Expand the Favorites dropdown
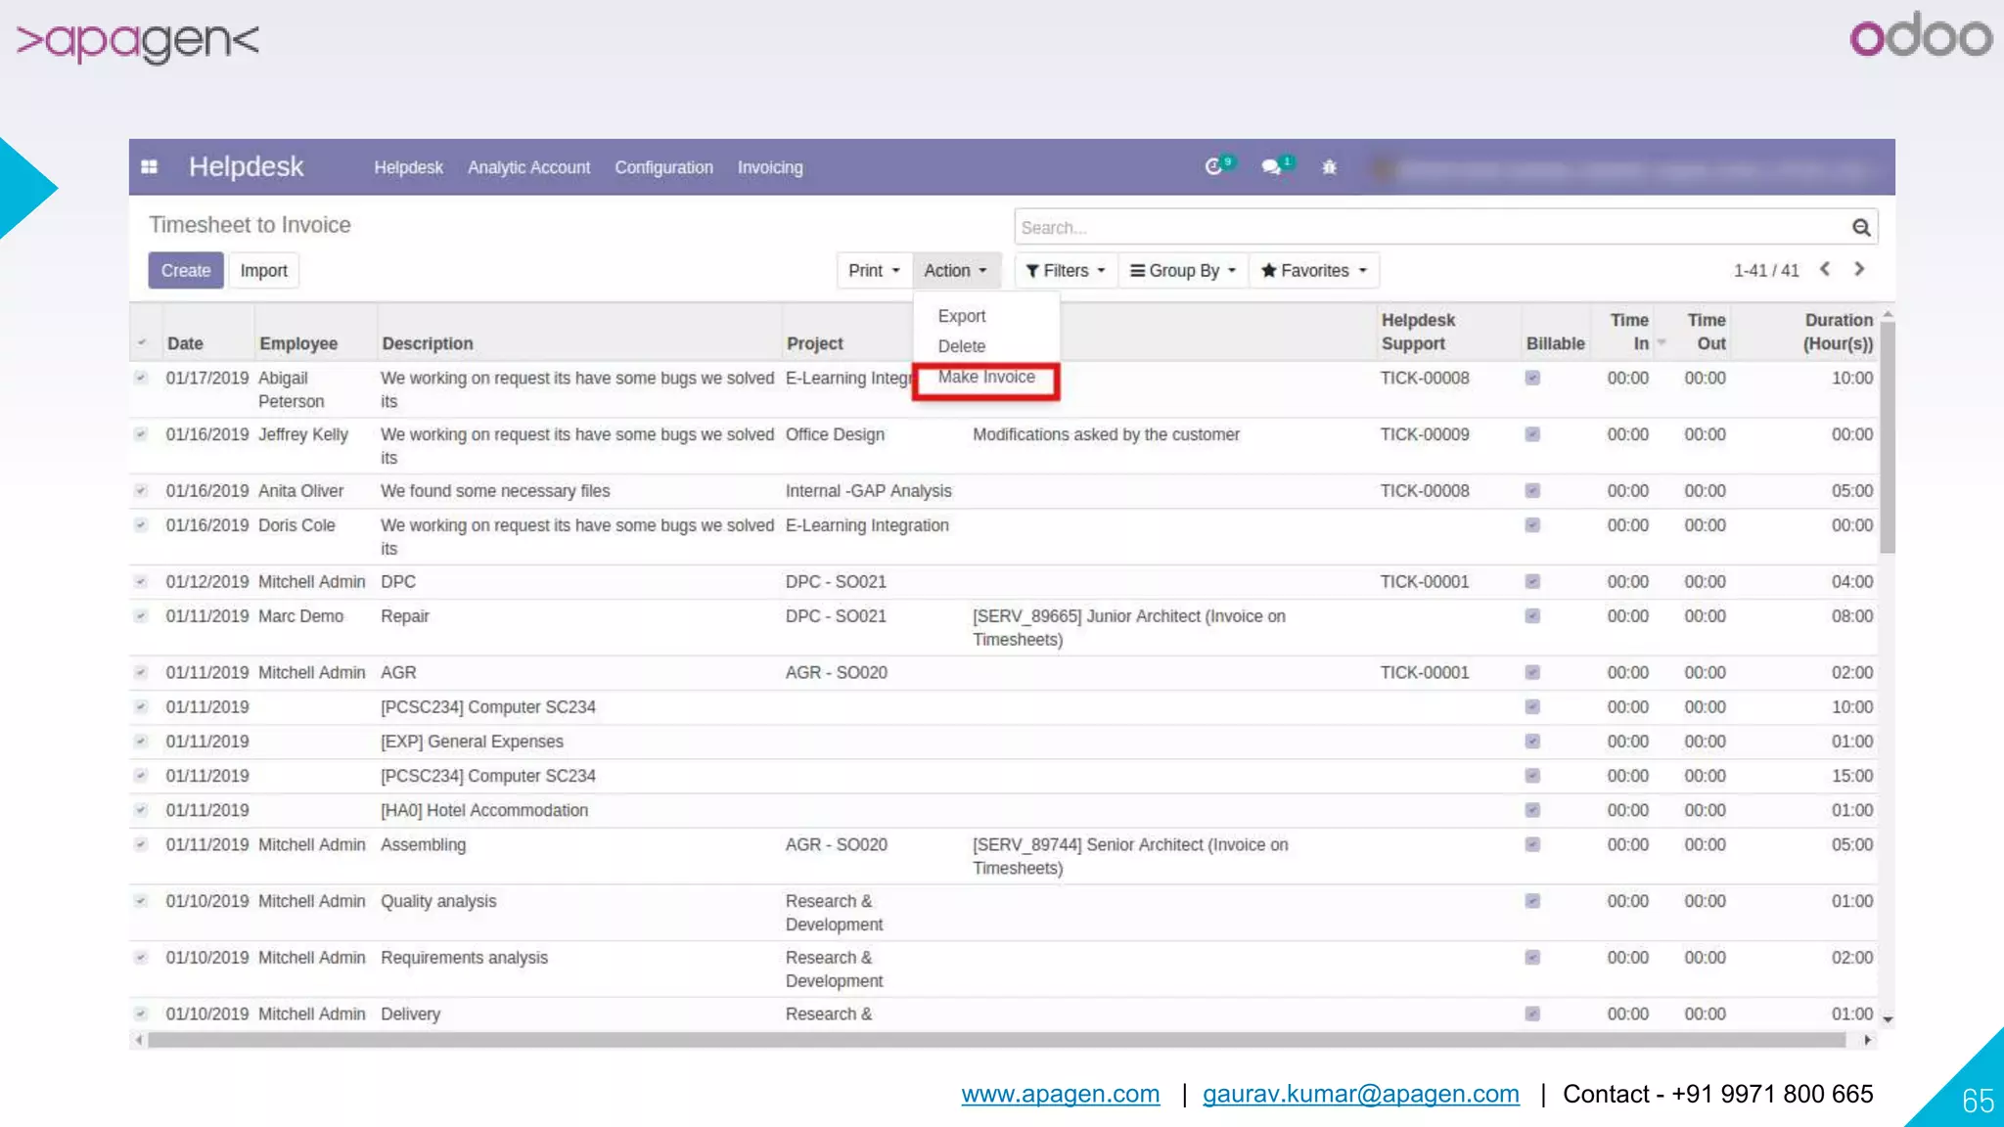 point(1313,271)
